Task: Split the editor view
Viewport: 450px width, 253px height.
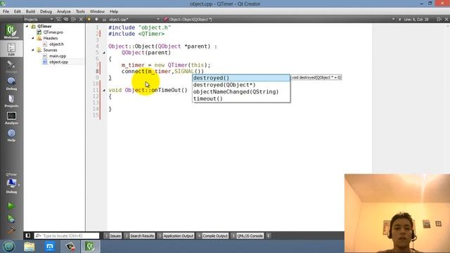Action: pos(439,19)
